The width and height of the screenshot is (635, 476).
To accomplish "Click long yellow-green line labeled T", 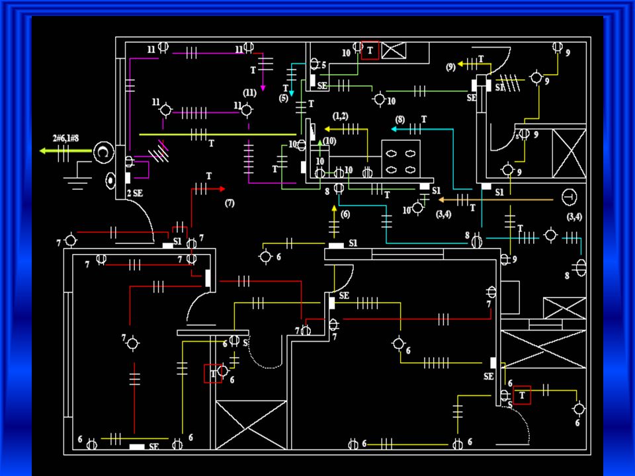I will point(218,134).
